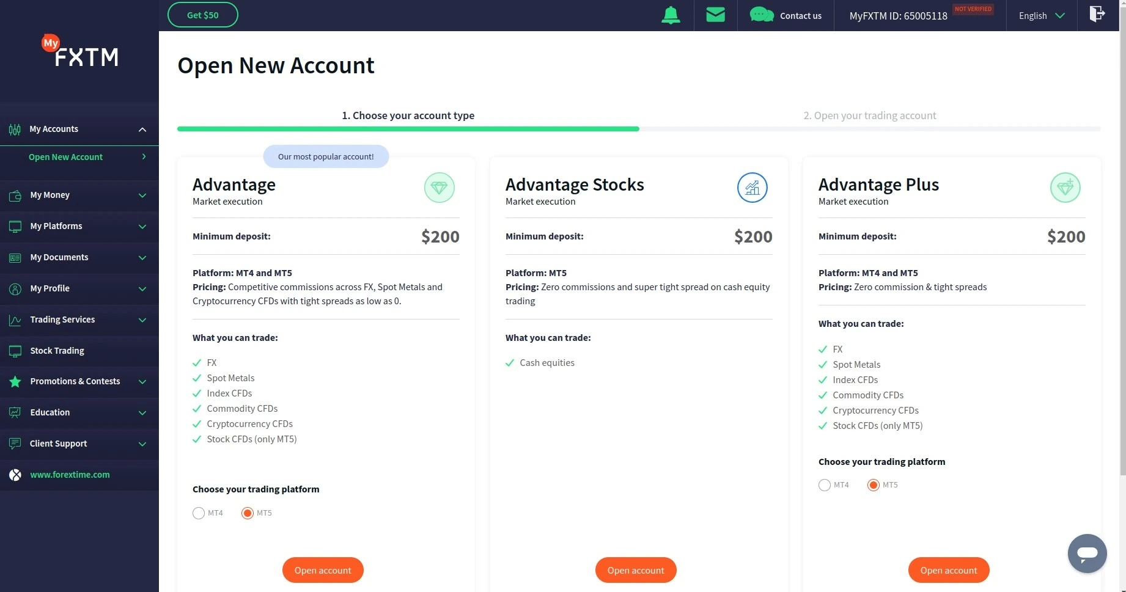
Task: Click the Education presentation icon
Action: pos(15,413)
